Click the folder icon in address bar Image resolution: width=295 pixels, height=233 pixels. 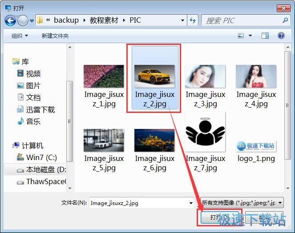pyautogui.click(x=40, y=20)
